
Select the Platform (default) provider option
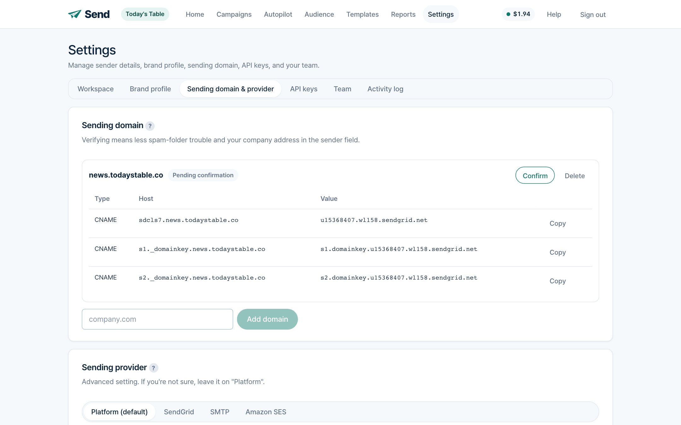click(x=119, y=412)
